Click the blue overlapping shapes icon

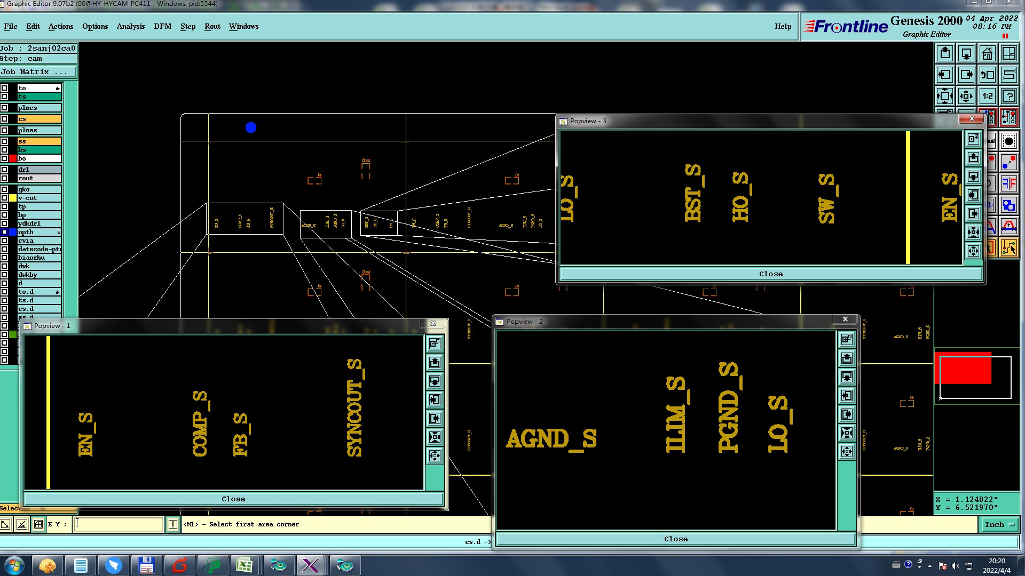point(1009,205)
